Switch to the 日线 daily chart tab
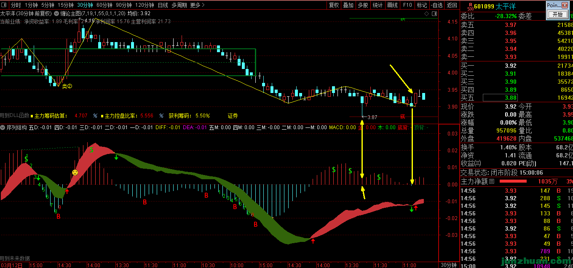Image resolution: width=573 pixels, height=268 pixels. 163,5
